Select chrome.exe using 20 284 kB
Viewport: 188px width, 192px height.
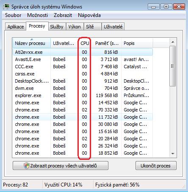coord(83,139)
